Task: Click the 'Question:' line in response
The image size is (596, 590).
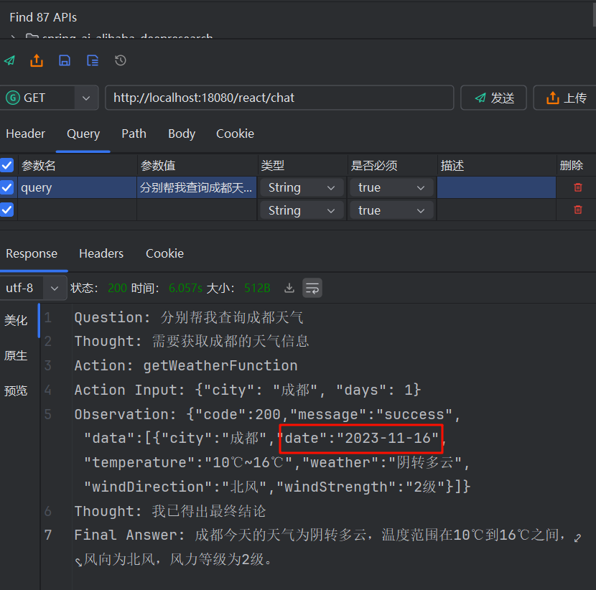Action: click(x=189, y=317)
